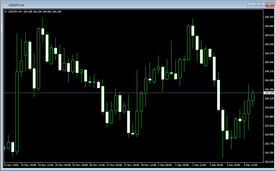
Task: Click the 3 Dec 20:00 time label
Action: pyautogui.click(x=233, y=165)
